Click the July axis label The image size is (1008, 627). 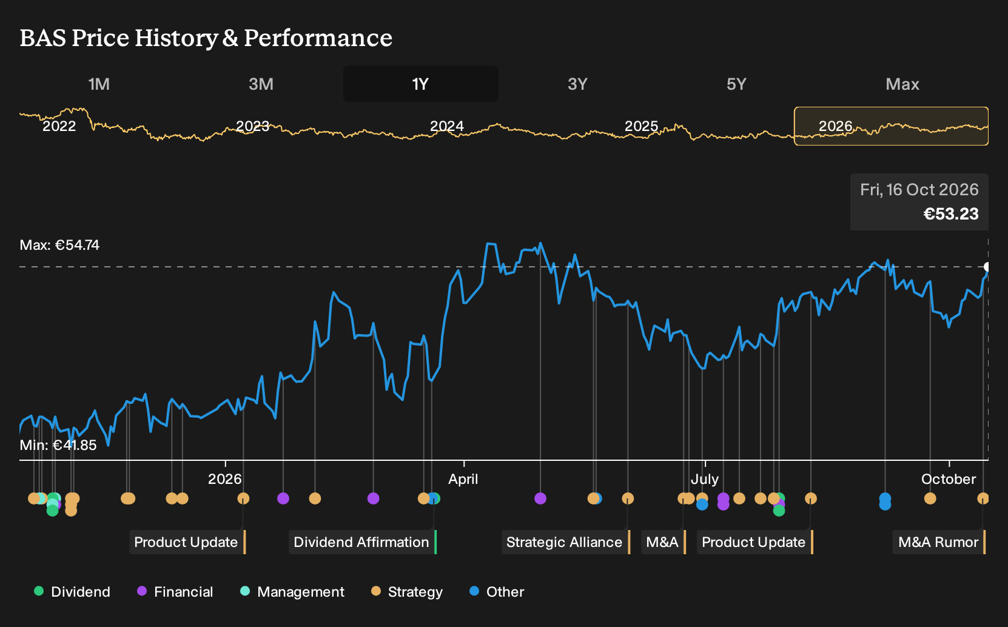pos(705,479)
